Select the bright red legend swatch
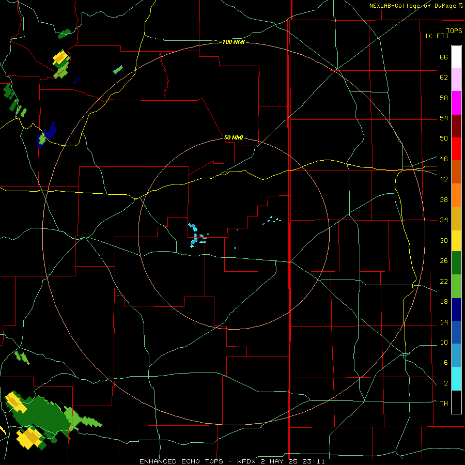The height and width of the screenshot is (465, 465). [x=456, y=149]
